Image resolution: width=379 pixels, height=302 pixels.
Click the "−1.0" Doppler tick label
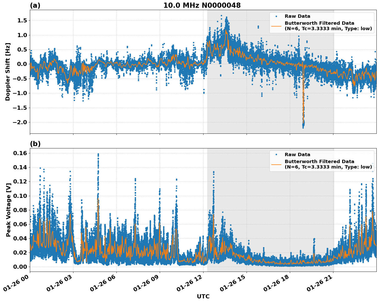click(20, 93)
